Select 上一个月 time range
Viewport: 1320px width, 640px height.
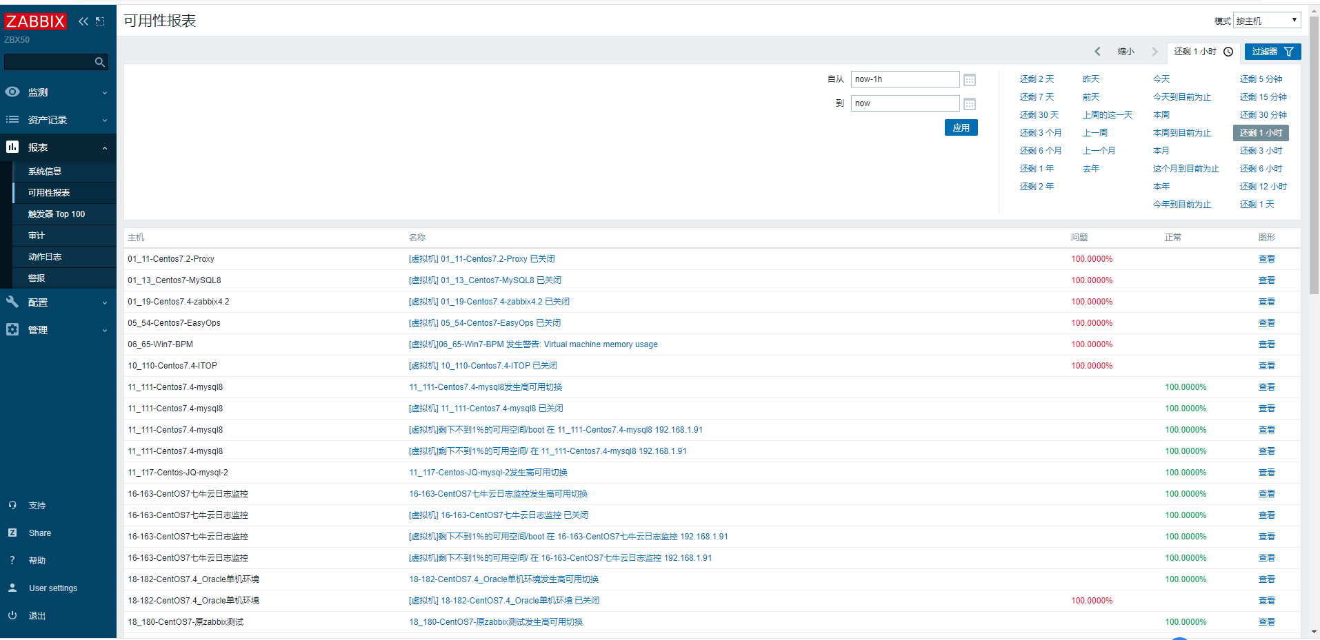(x=1099, y=151)
